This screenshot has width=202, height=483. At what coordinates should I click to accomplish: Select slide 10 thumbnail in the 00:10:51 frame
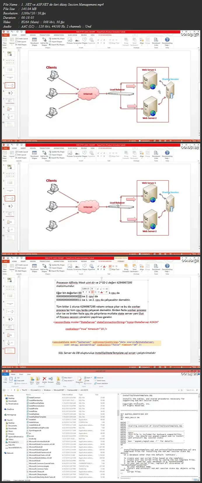click(x=10, y=351)
